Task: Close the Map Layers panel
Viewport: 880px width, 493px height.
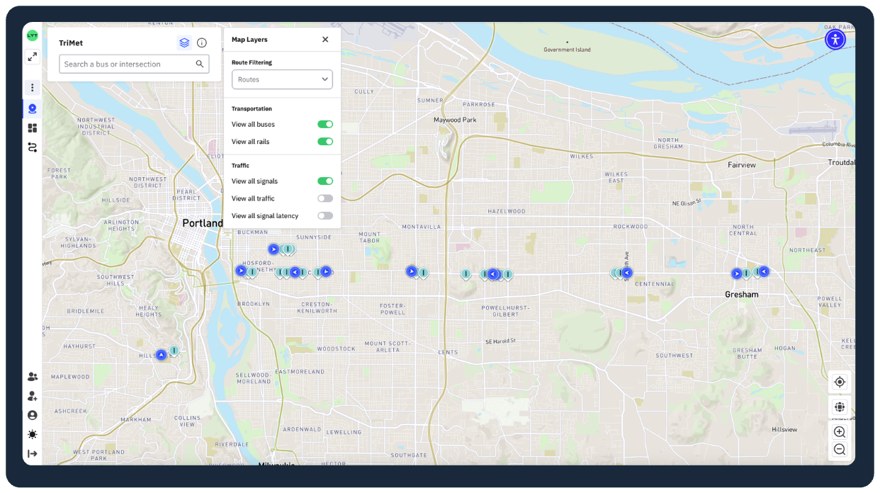Action: [x=325, y=40]
